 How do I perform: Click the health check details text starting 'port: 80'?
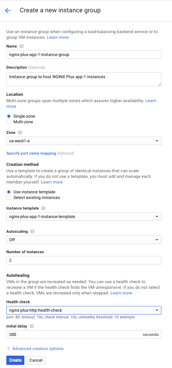click(x=71, y=317)
